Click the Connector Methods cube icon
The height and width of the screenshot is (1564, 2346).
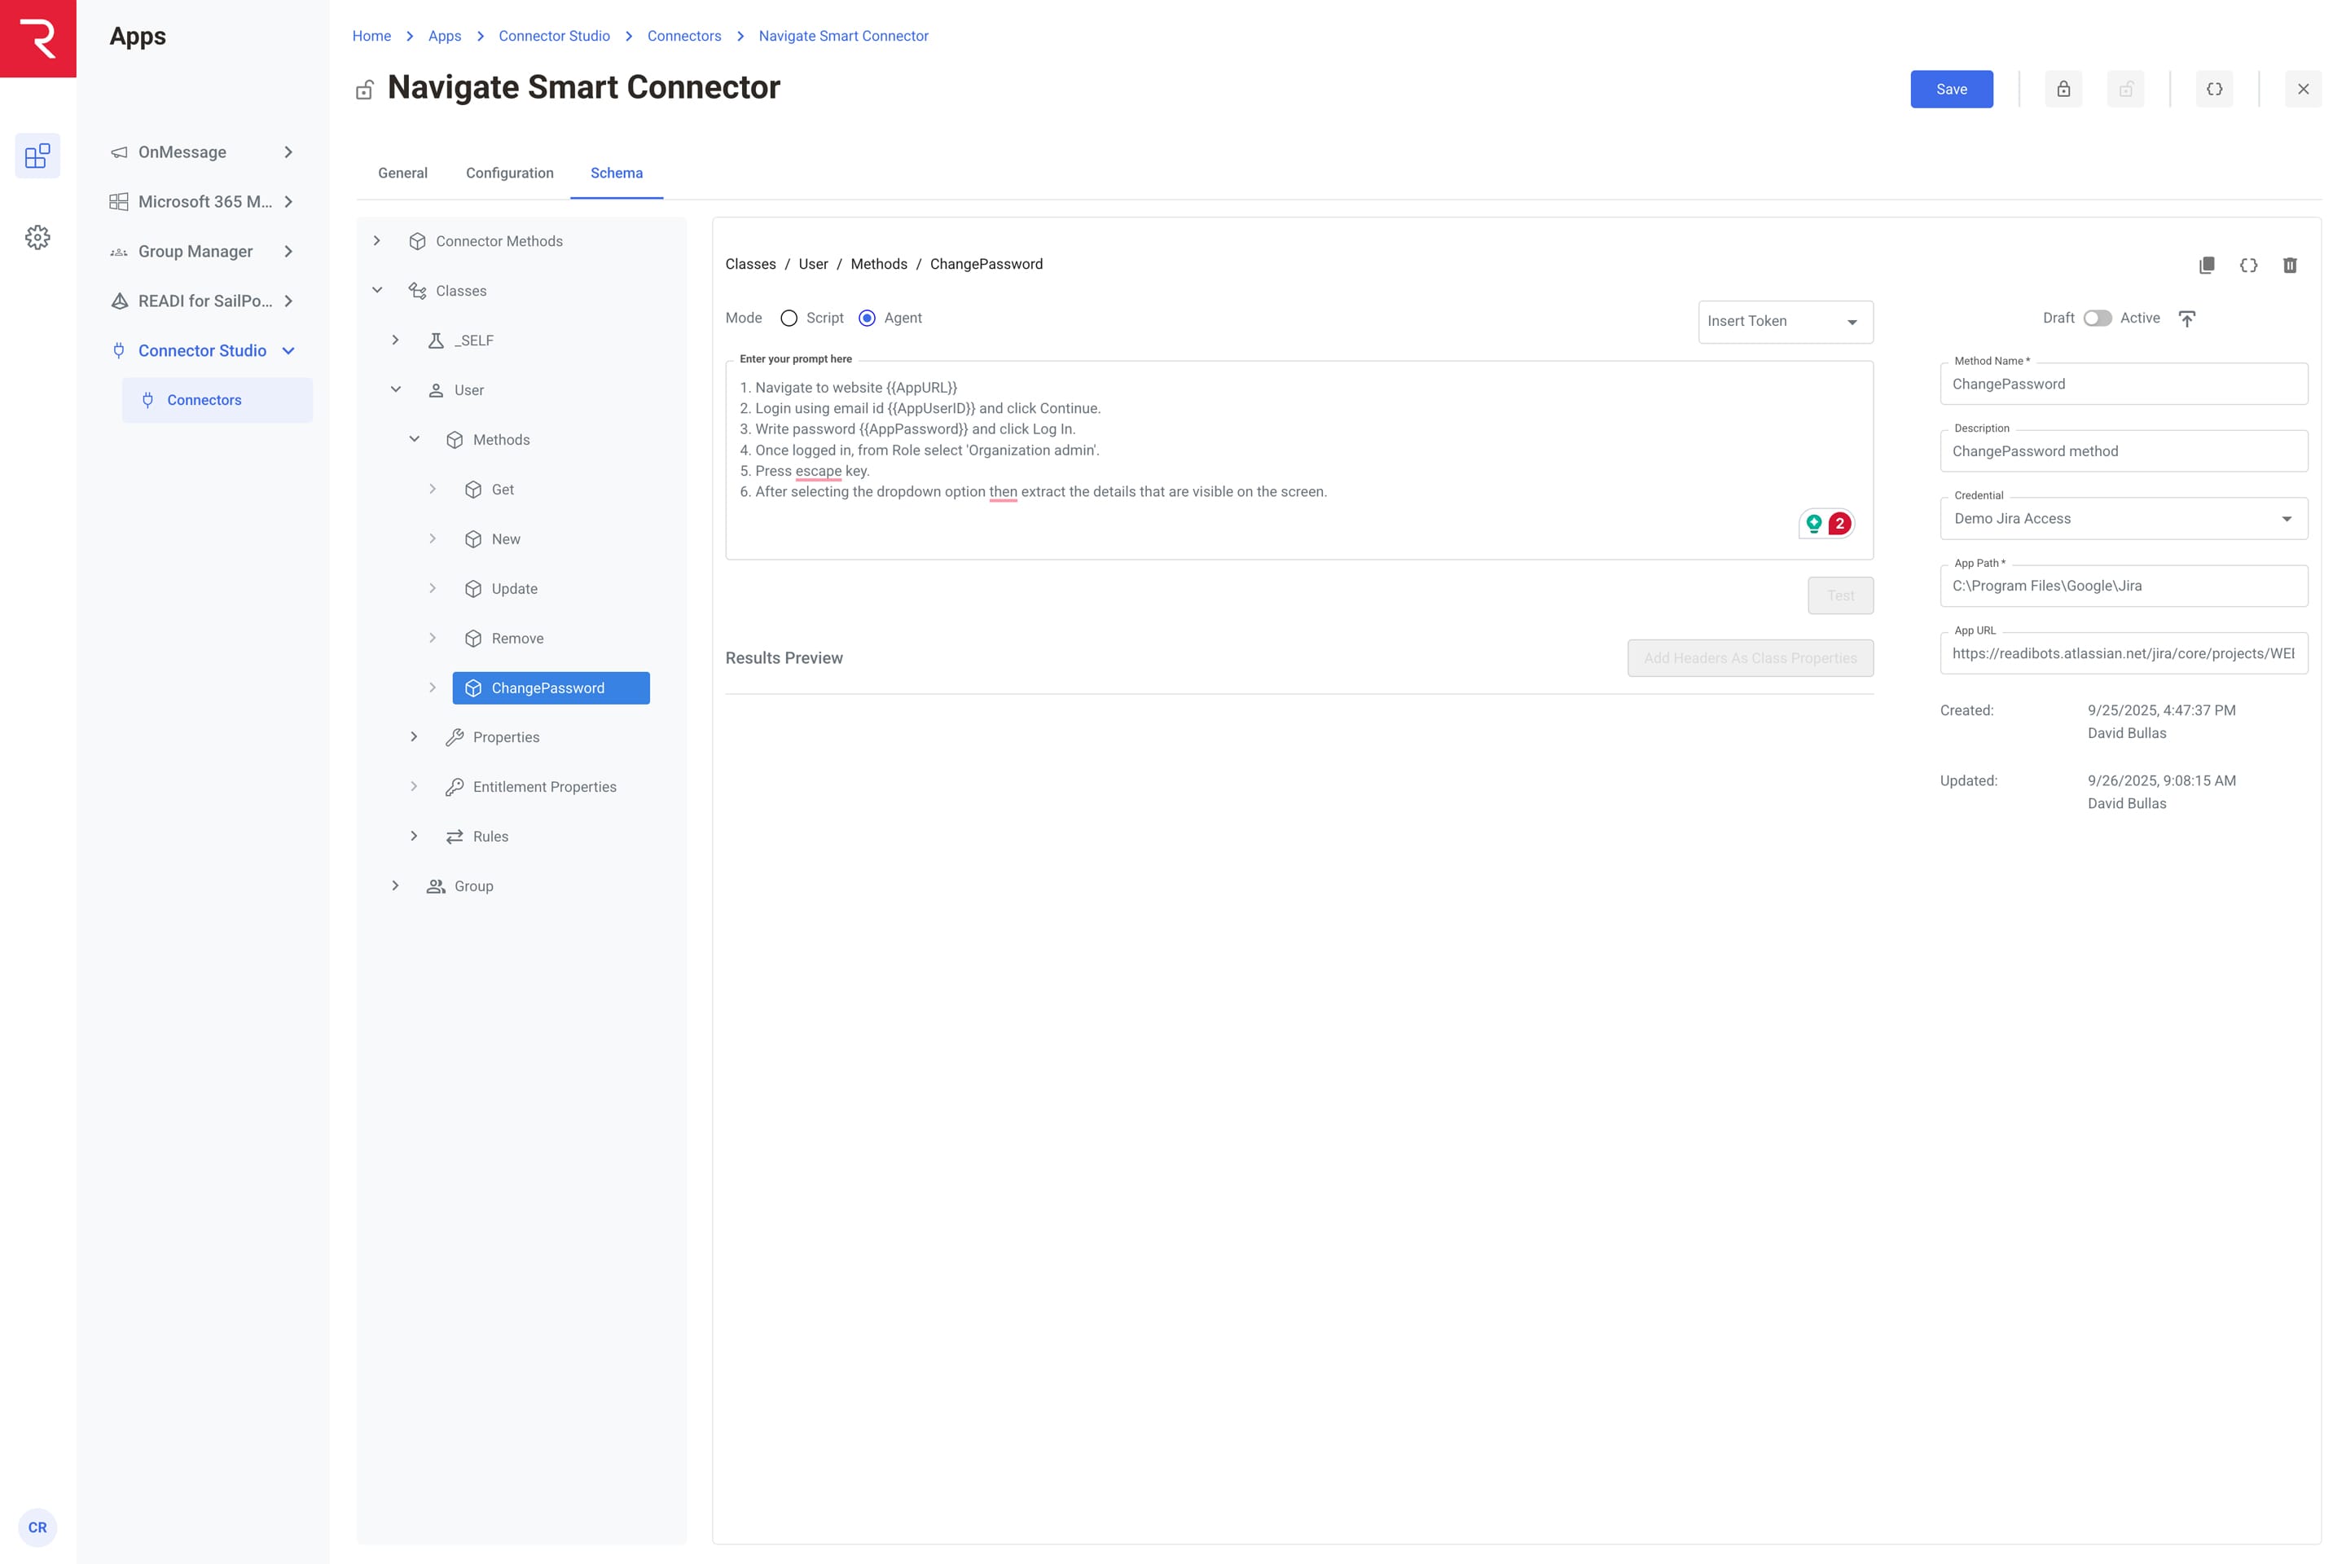tap(418, 241)
